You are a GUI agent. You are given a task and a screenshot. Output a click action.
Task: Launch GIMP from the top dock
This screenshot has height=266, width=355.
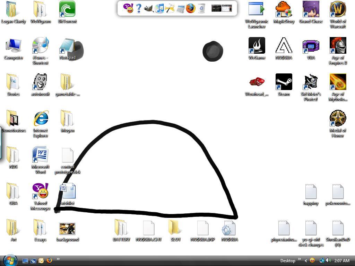point(149,8)
